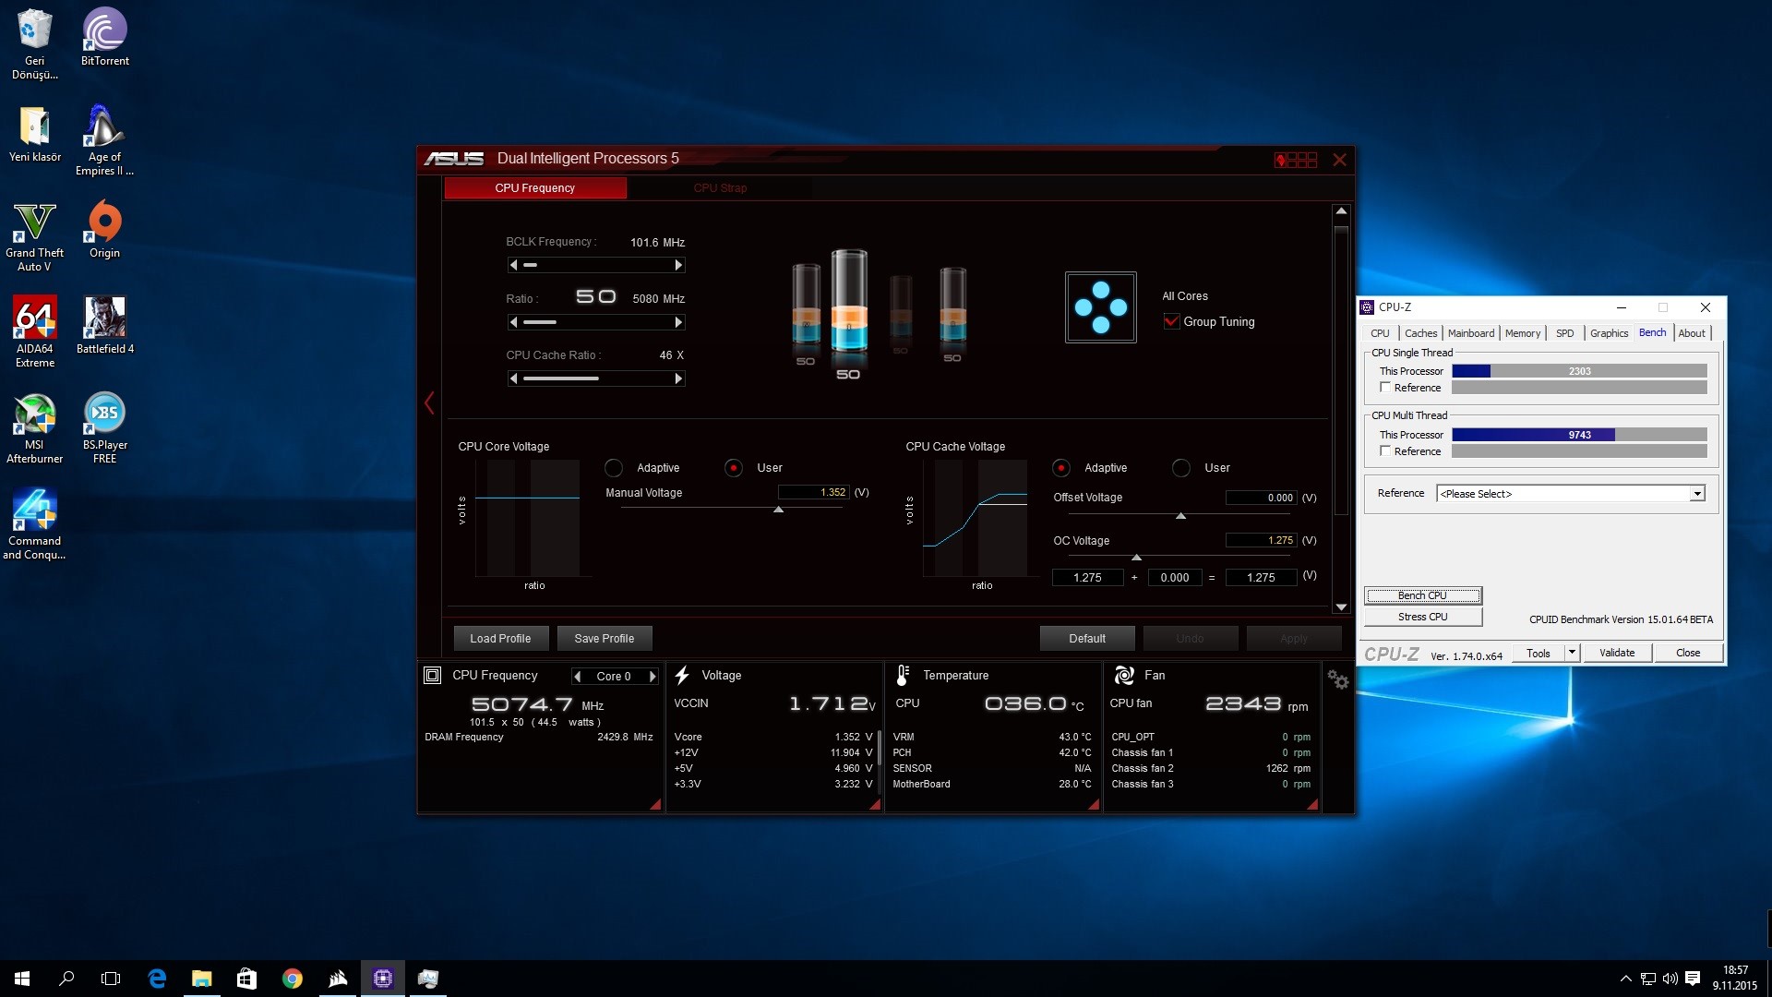This screenshot has height=997, width=1772.
Task: Open the Corsair sails icon on taskbar
Action: click(337, 979)
